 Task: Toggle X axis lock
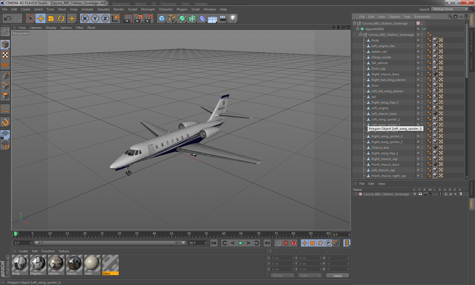coord(85,19)
